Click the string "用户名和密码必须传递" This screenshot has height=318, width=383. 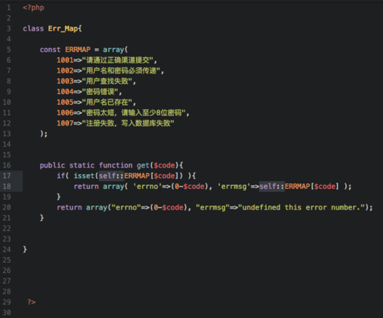[x=121, y=70]
